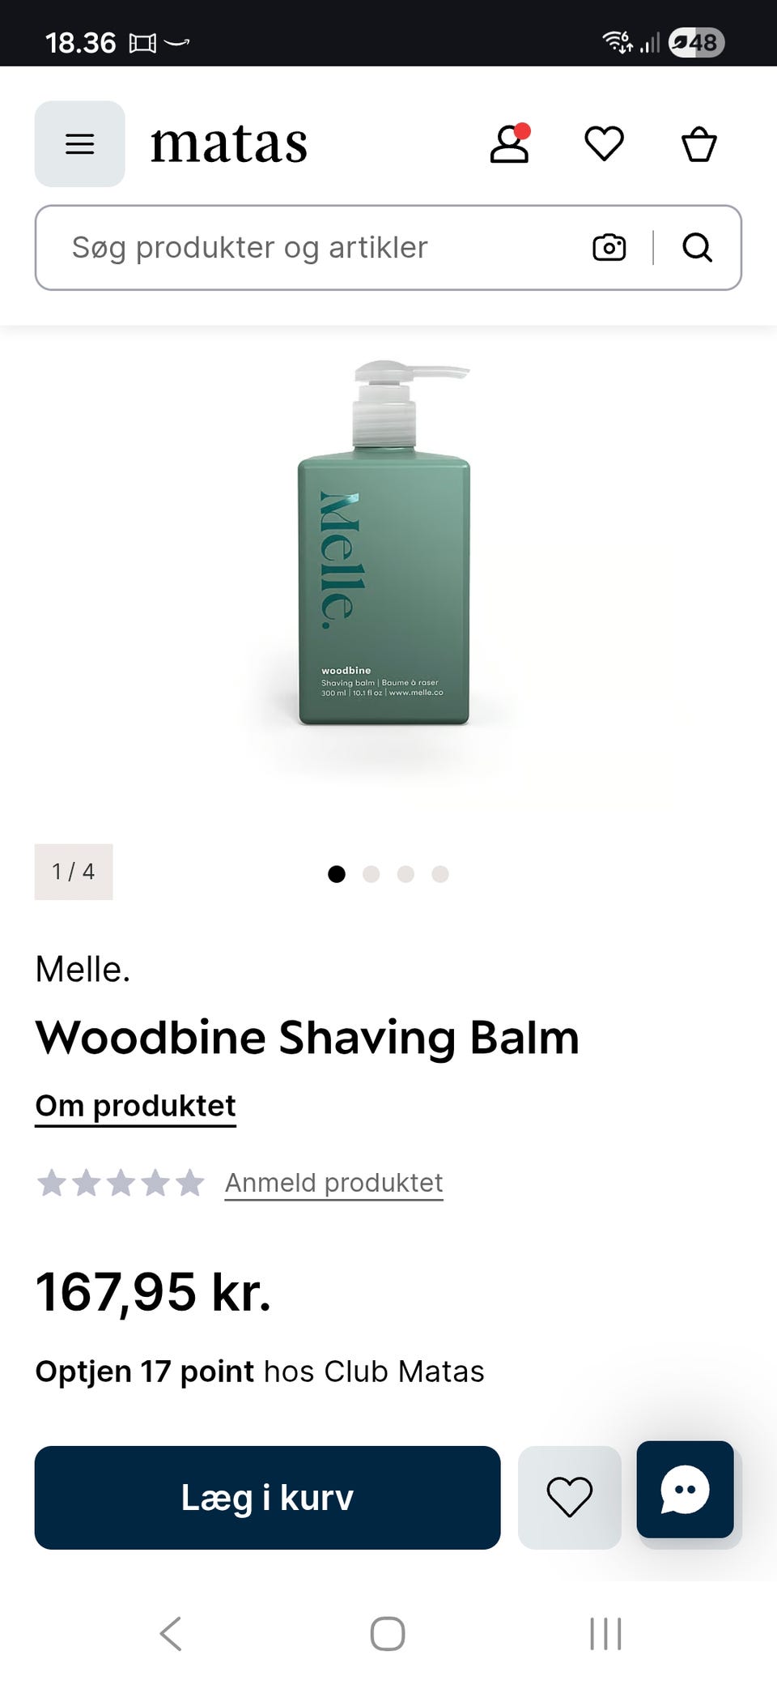Tap the 'Læg i kurv' button
This screenshot has width=777, height=1685.
pyautogui.click(x=267, y=1497)
